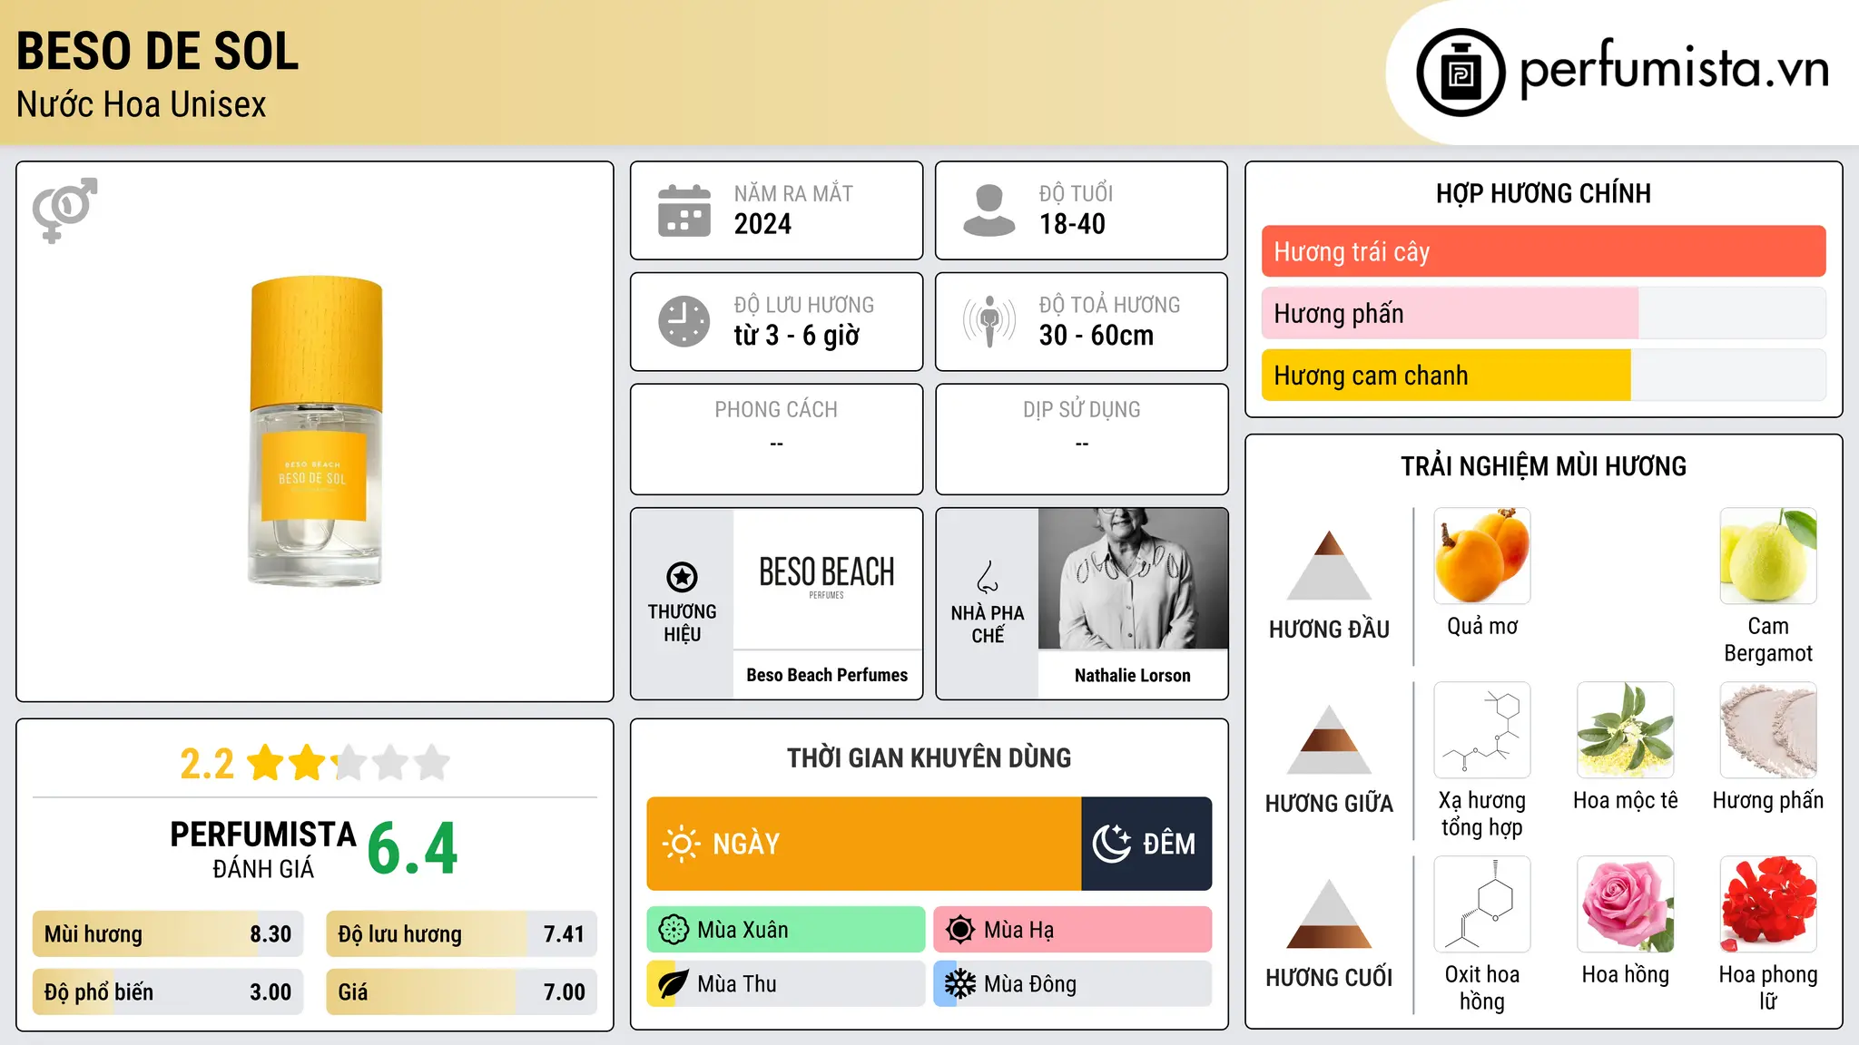
Task: Click the last grey rating star
Action: [432, 763]
